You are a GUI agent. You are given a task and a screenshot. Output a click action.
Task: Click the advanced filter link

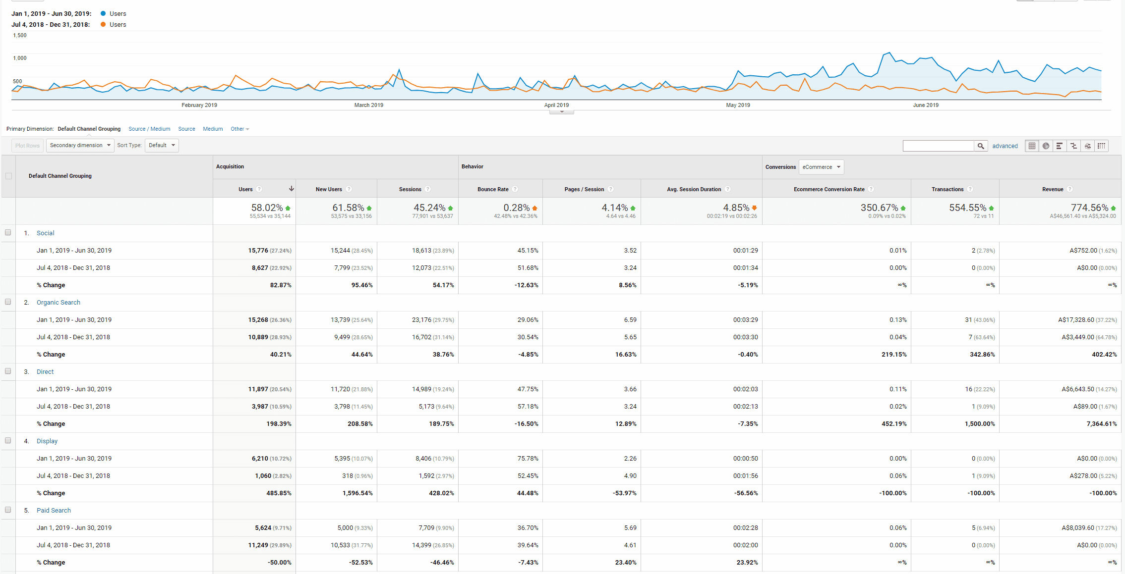pos(1005,146)
